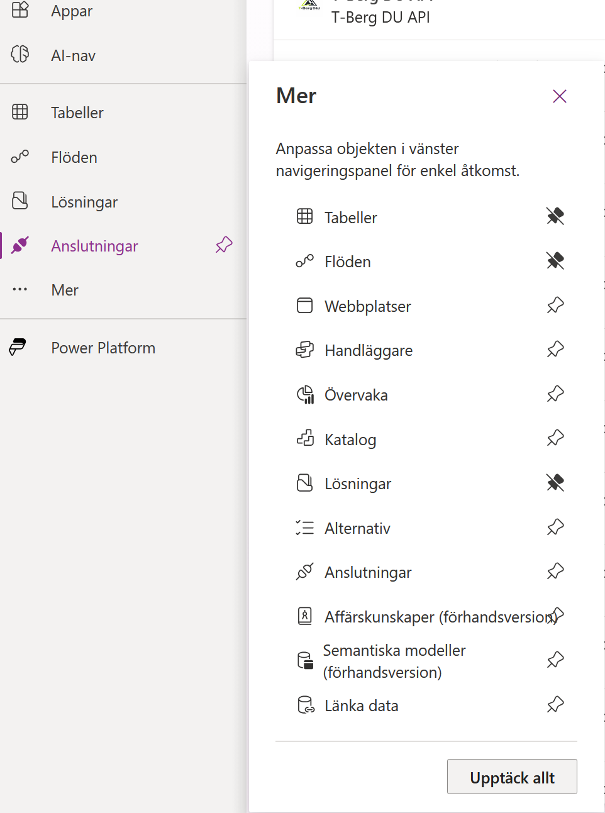Click the Katalog puzzle icon
The height and width of the screenshot is (813, 605).
[305, 438]
